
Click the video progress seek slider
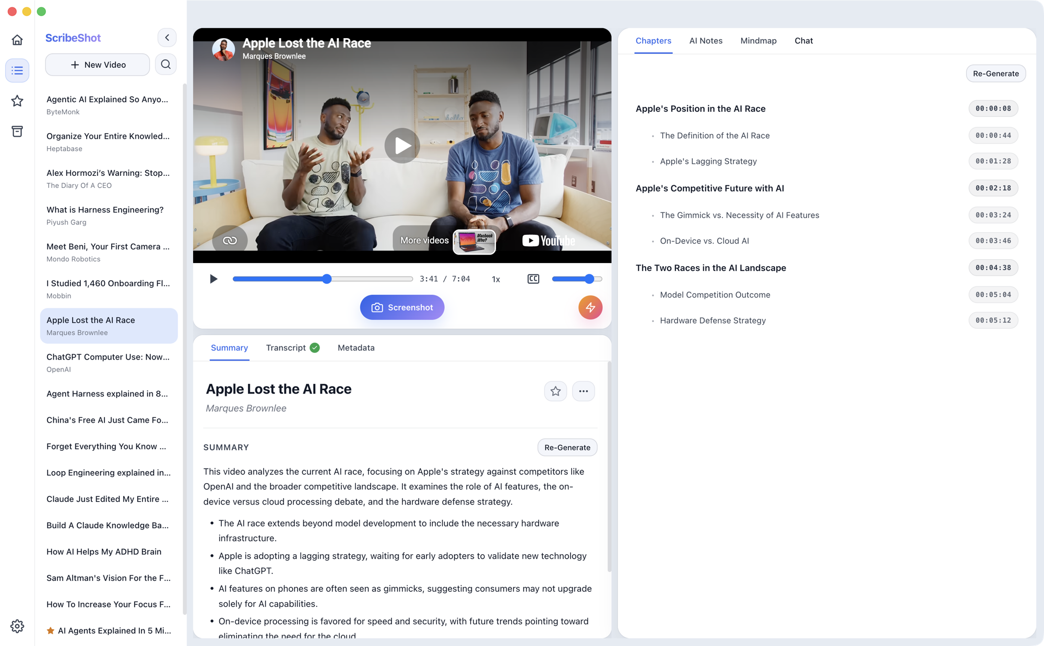click(323, 279)
